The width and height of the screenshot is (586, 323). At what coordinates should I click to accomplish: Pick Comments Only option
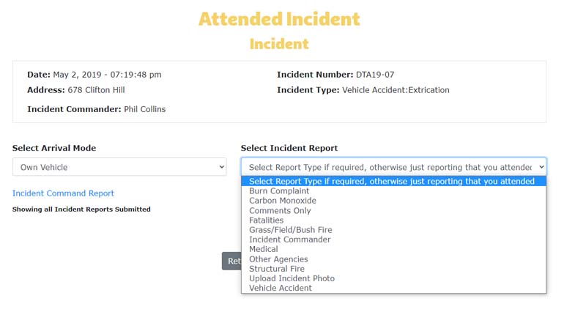(280, 211)
